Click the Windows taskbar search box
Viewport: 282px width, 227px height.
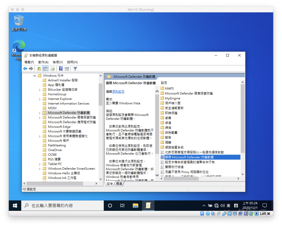(x=63, y=206)
